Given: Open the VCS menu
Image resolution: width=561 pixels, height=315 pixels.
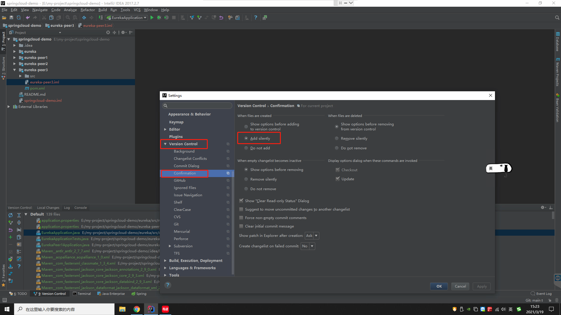Looking at the screenshot, I should point(137,10).
